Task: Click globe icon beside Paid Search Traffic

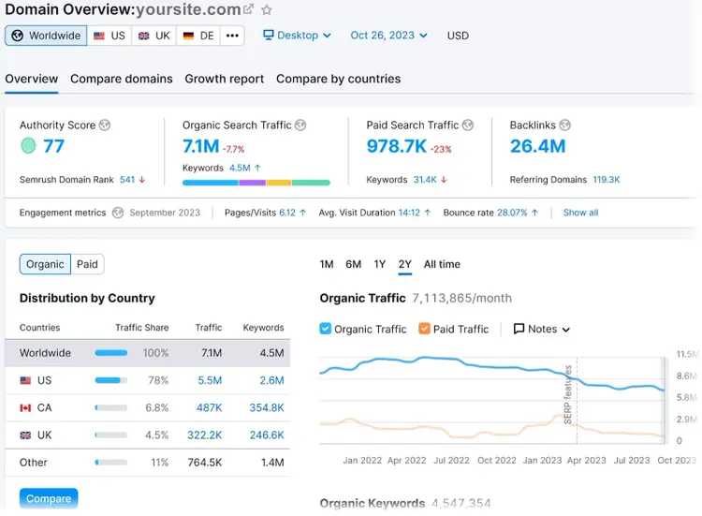Action: [468, 125]
